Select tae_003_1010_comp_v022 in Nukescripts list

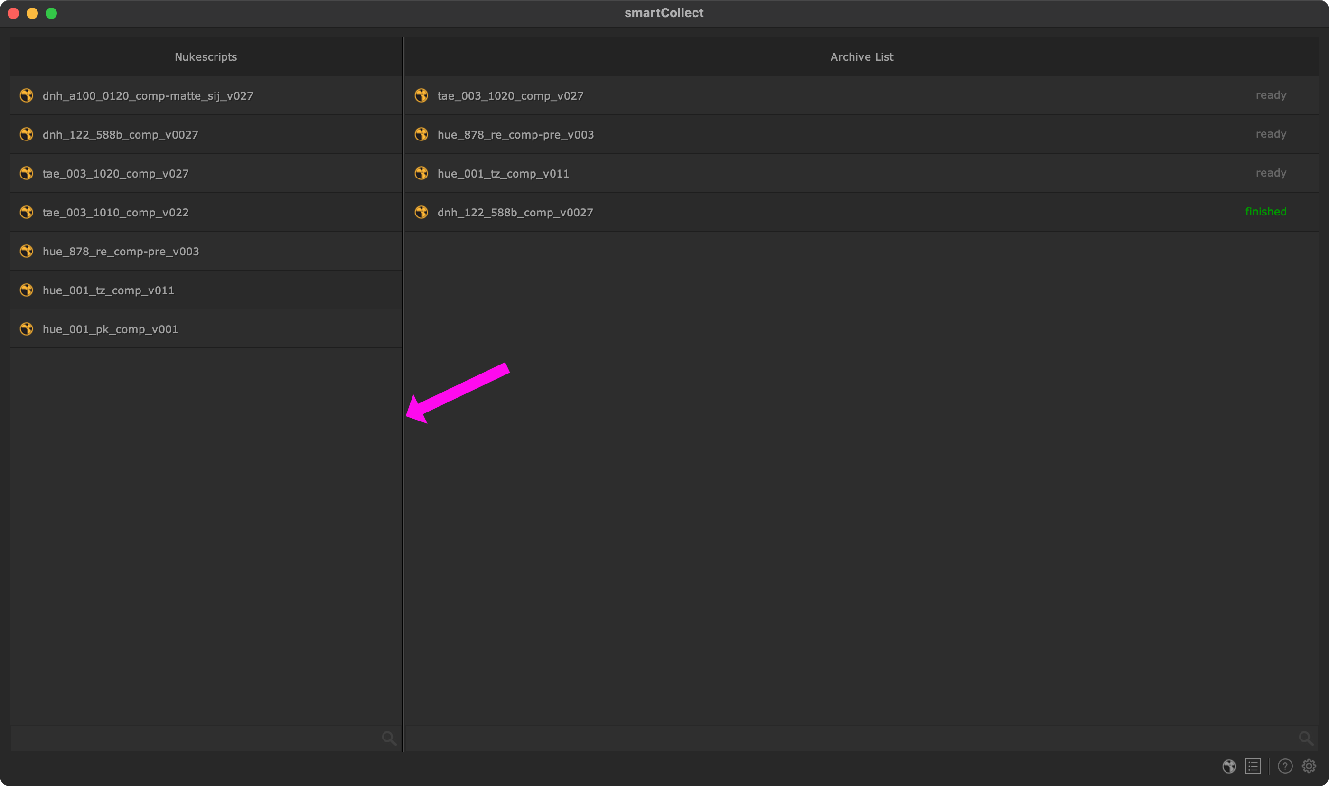pyautogui.click(x=115, y=212)
